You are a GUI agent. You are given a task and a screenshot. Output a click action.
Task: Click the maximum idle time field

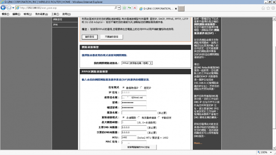pyautogui.click(x=129, y=122)
